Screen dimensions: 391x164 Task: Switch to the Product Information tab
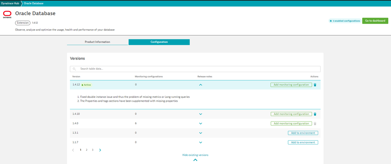(97, 42)
